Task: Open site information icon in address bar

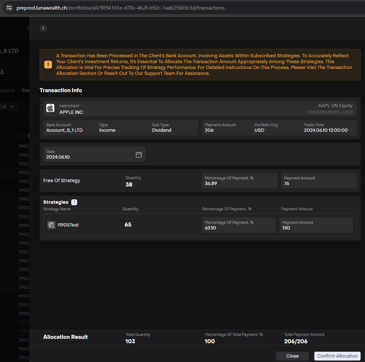Action: pos(9,8)
